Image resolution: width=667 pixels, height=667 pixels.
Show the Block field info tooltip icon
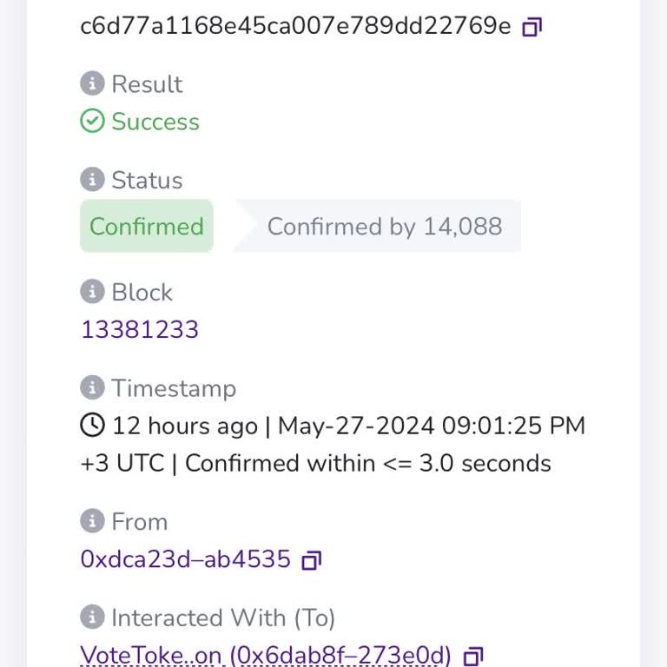point(92,292)
